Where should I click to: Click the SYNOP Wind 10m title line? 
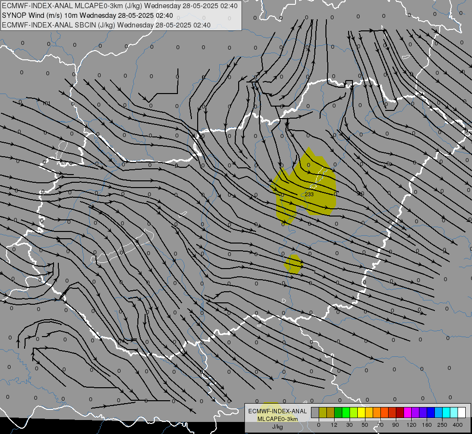click(87, 15)
